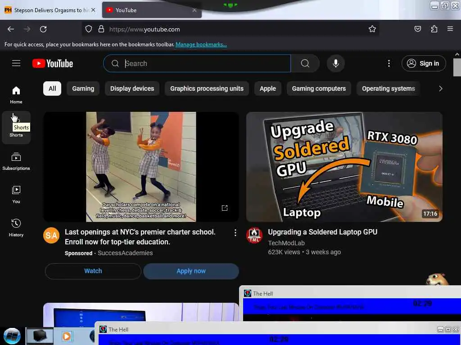Screen dimensions: 461x345
Task: Open the Manage bookmarks link
Action: [201, 44]
